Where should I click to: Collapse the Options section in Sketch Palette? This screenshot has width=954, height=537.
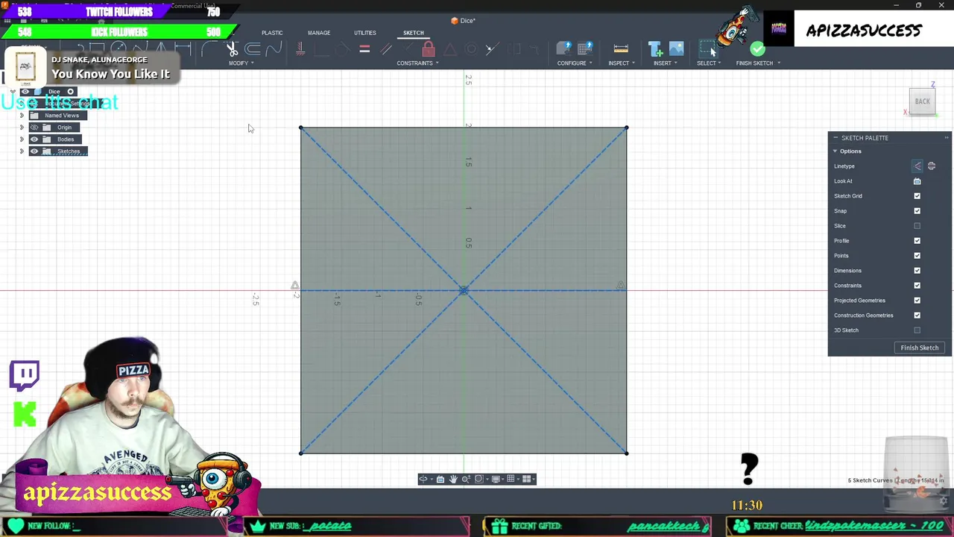point(835,151)
